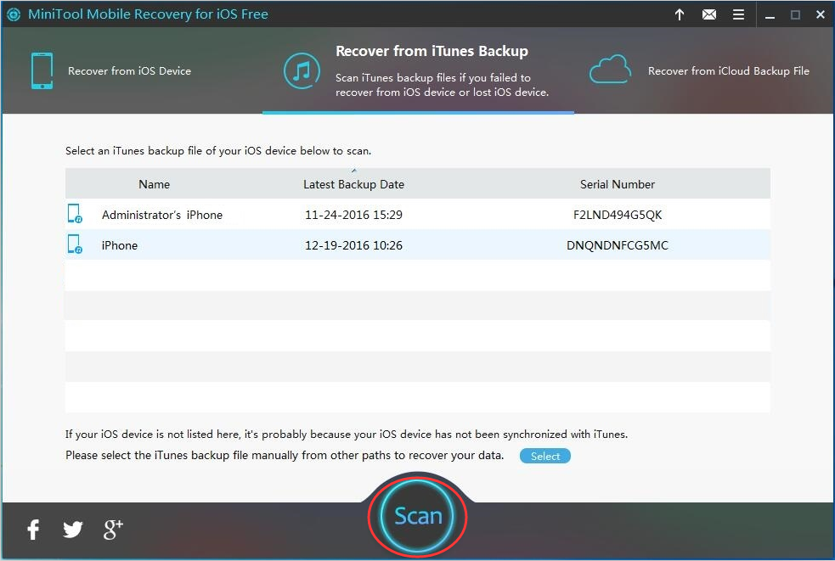Open the Twitter share icon

[73, 529]
